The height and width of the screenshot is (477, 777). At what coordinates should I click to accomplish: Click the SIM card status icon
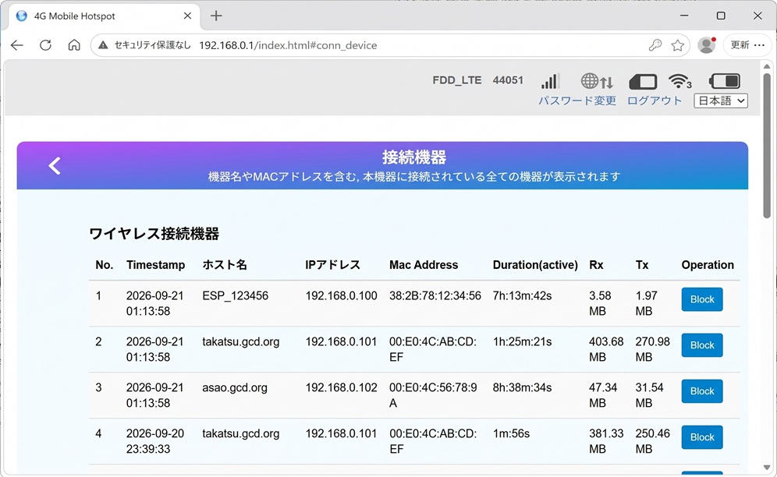pyautogui.click(x=643, y=81)
